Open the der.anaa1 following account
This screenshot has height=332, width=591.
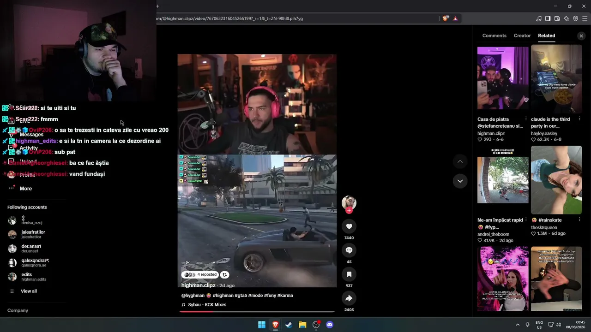25,248
